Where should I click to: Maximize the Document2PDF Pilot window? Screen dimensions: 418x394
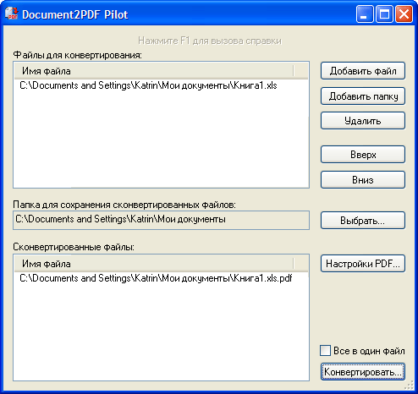[x=384, y=14]
